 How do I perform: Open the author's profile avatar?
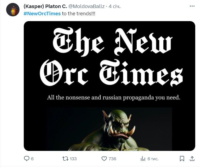pos(13,10)
